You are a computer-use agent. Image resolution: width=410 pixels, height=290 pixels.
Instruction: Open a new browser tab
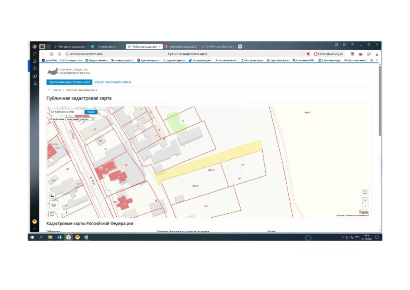(240, 46)
